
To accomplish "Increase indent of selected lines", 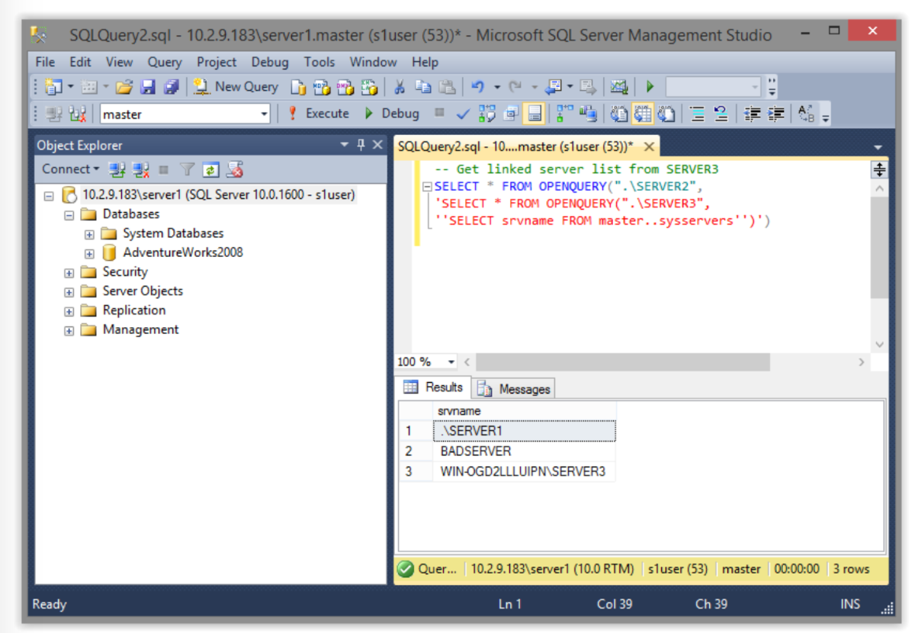I will [776, 114].
